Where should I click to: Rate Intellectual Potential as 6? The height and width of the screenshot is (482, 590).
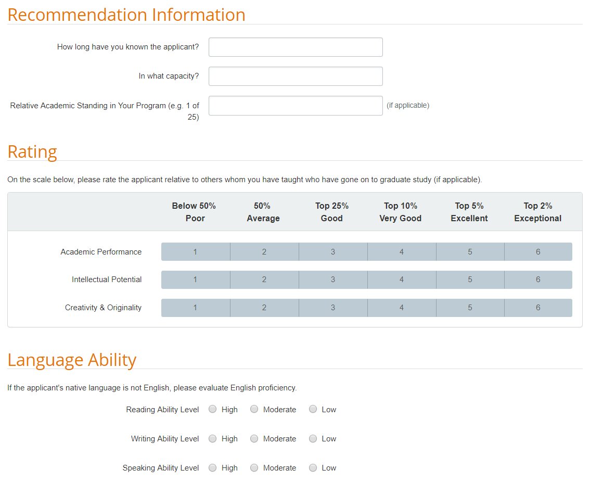tap(538, 280)
